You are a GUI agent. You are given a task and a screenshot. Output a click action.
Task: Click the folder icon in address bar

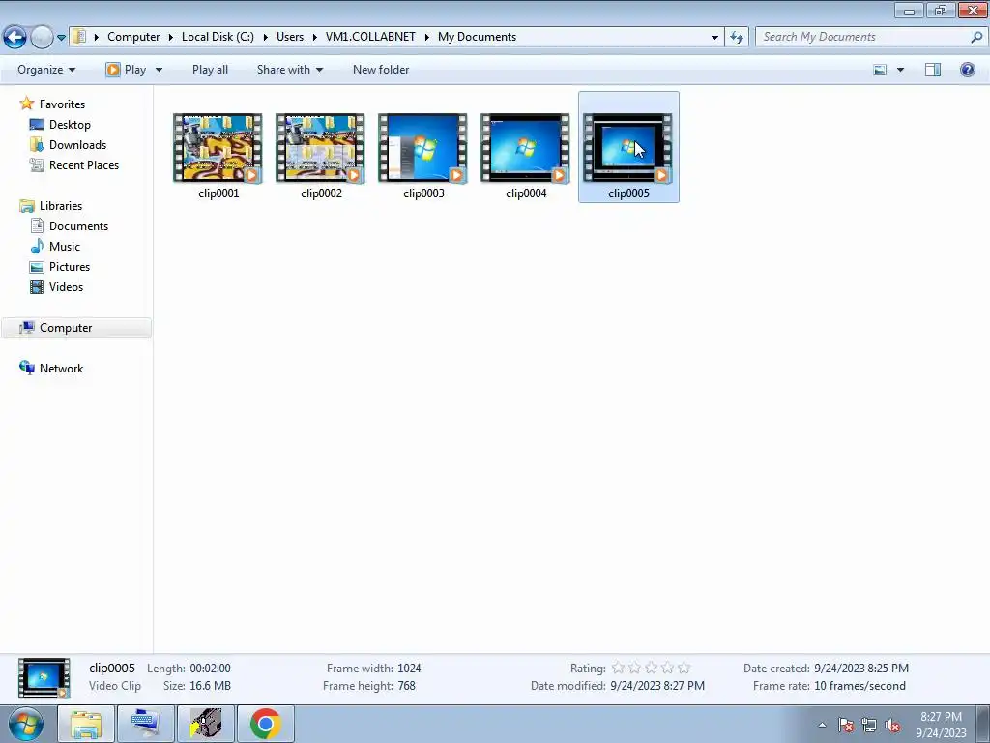(x=79, y=37)
